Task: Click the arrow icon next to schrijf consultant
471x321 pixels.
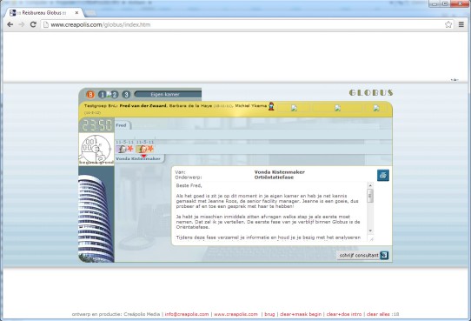Action: point(384,255)
